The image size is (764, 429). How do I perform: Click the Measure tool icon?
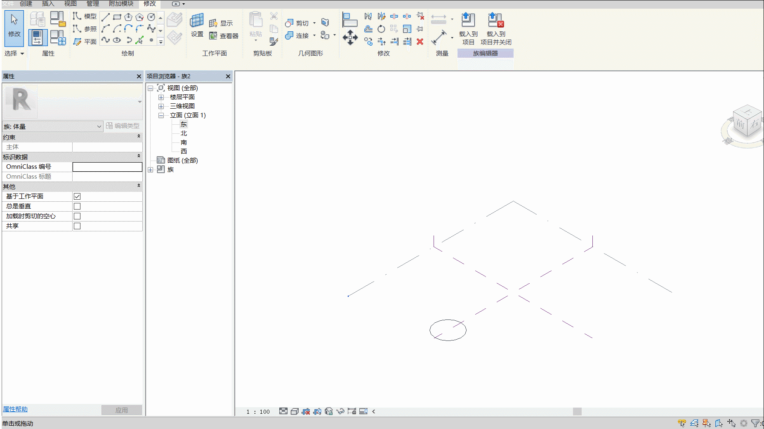(x=439, y=37)
